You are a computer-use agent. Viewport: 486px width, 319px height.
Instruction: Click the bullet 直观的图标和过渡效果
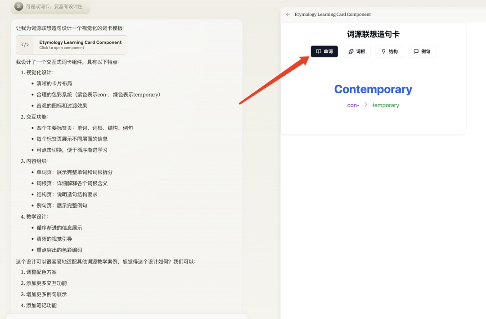coord(62,106)
